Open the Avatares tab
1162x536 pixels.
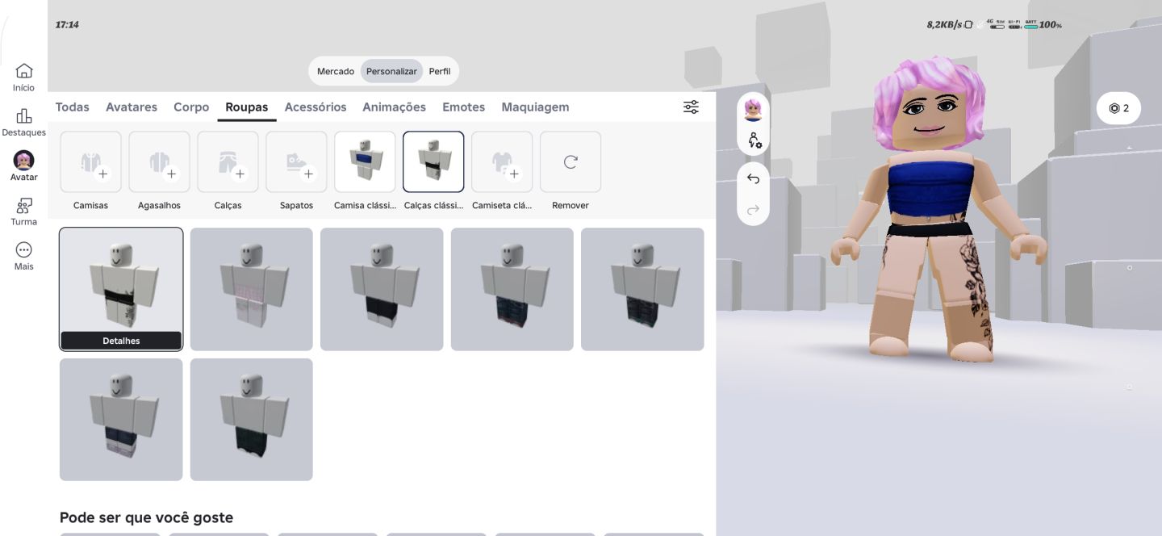[132, 107]
